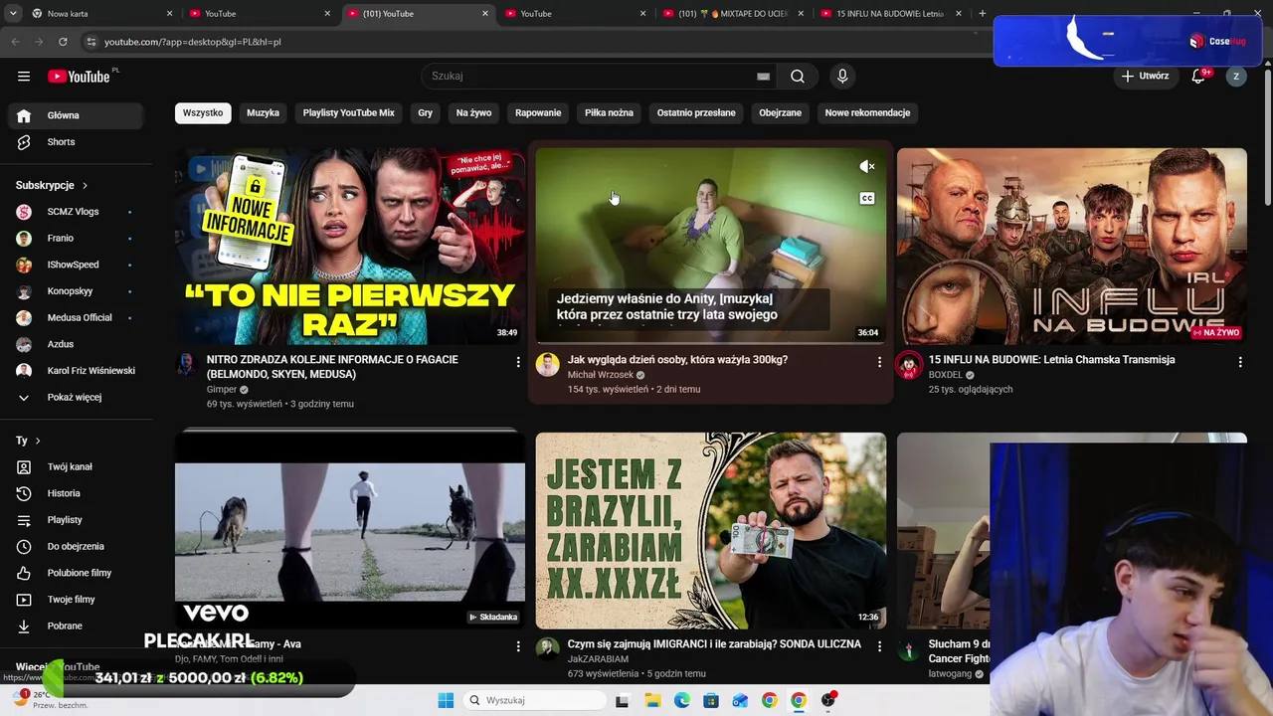Open the on-screen keyboard in the search box
Viewport: 1273px width, 716px height.
(x=763, y=77)
